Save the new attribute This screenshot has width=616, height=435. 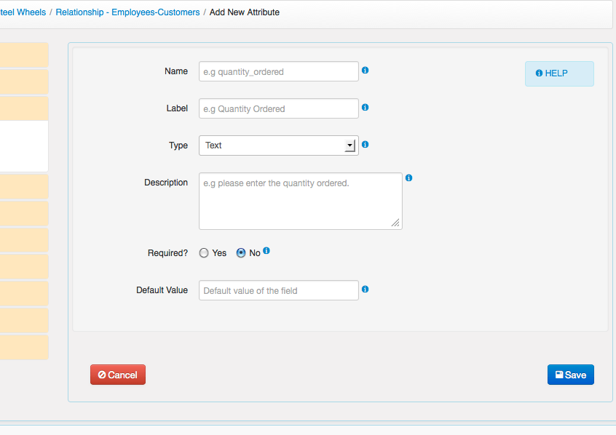[570, 375]
